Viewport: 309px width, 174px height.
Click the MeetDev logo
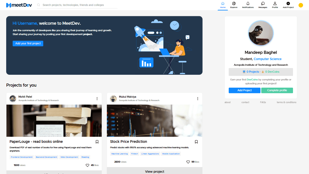tap(19, 5)
